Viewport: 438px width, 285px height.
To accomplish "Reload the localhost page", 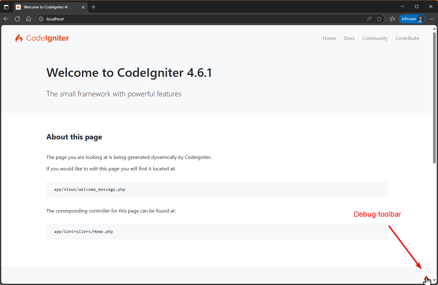I will 17,19.
